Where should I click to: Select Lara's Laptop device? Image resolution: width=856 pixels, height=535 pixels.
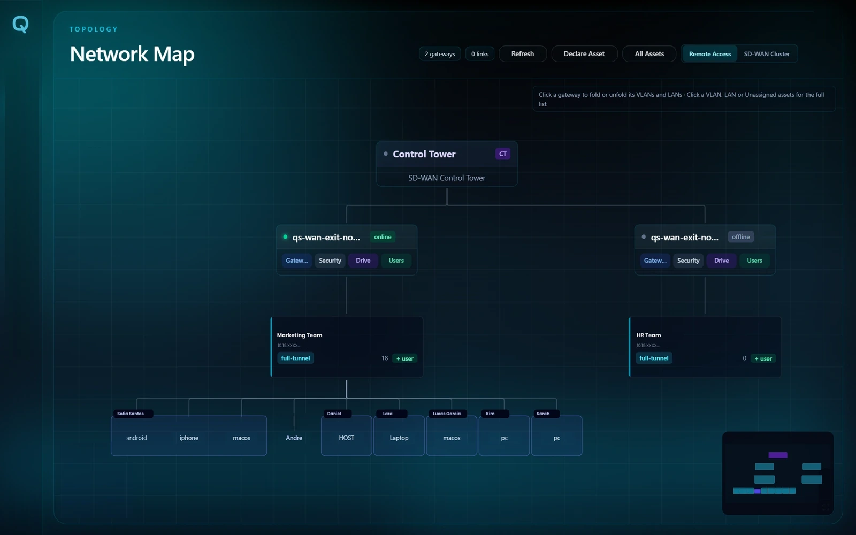399,437
